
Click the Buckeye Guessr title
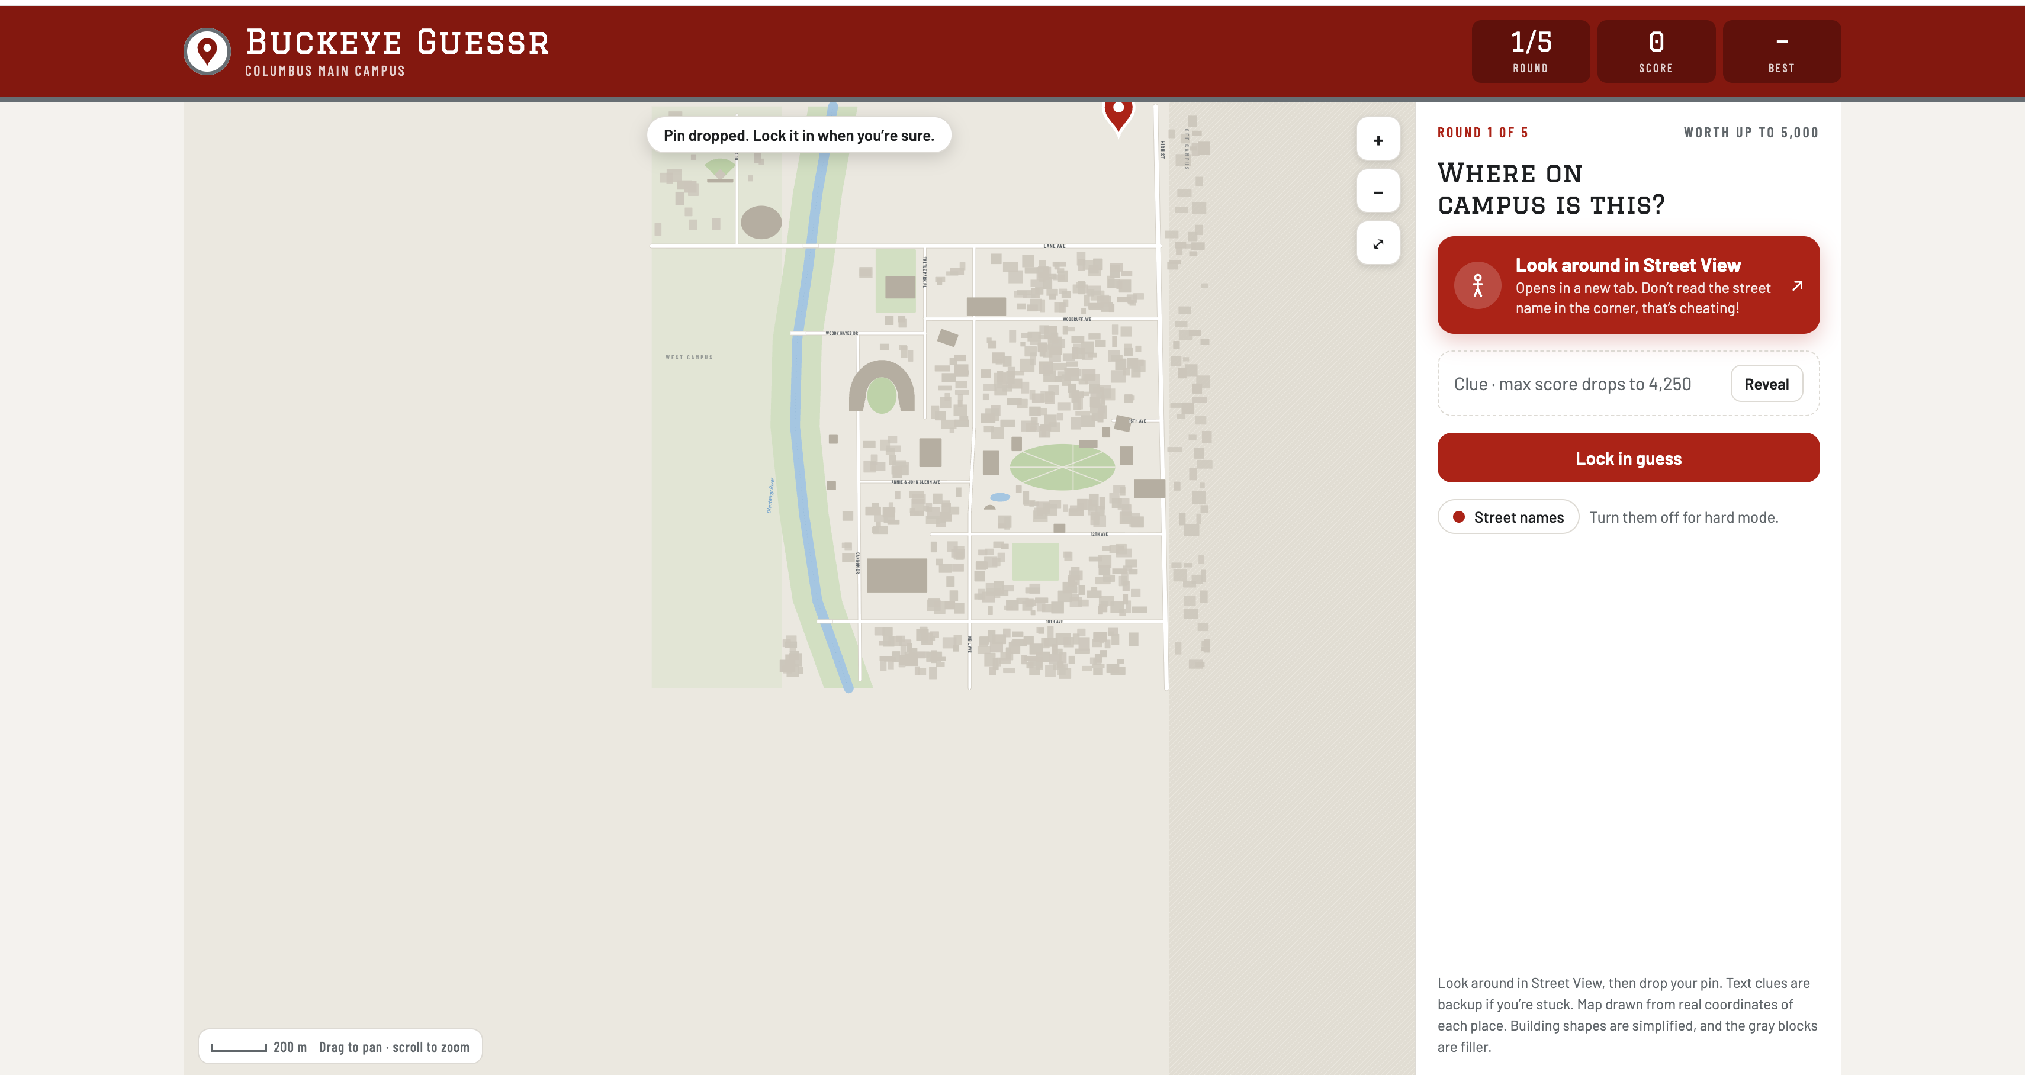(x=397, y=43)
